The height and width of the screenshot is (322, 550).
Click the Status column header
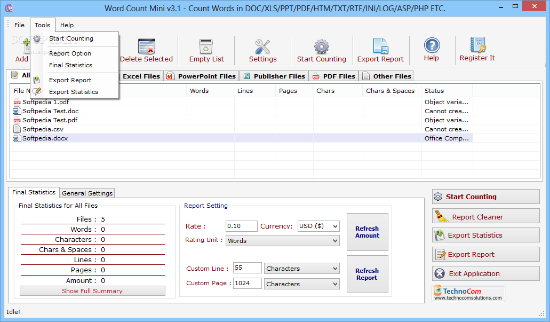pos(447,91)
